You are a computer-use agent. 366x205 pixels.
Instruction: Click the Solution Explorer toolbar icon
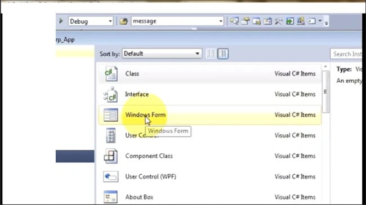click(234, 21)
